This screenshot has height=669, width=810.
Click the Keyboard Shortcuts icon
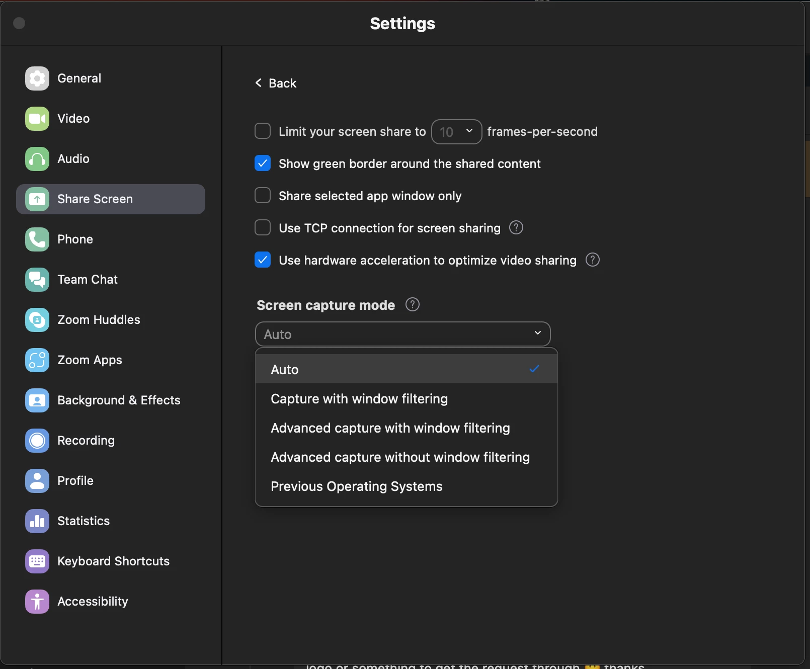[x=37, y=561]
